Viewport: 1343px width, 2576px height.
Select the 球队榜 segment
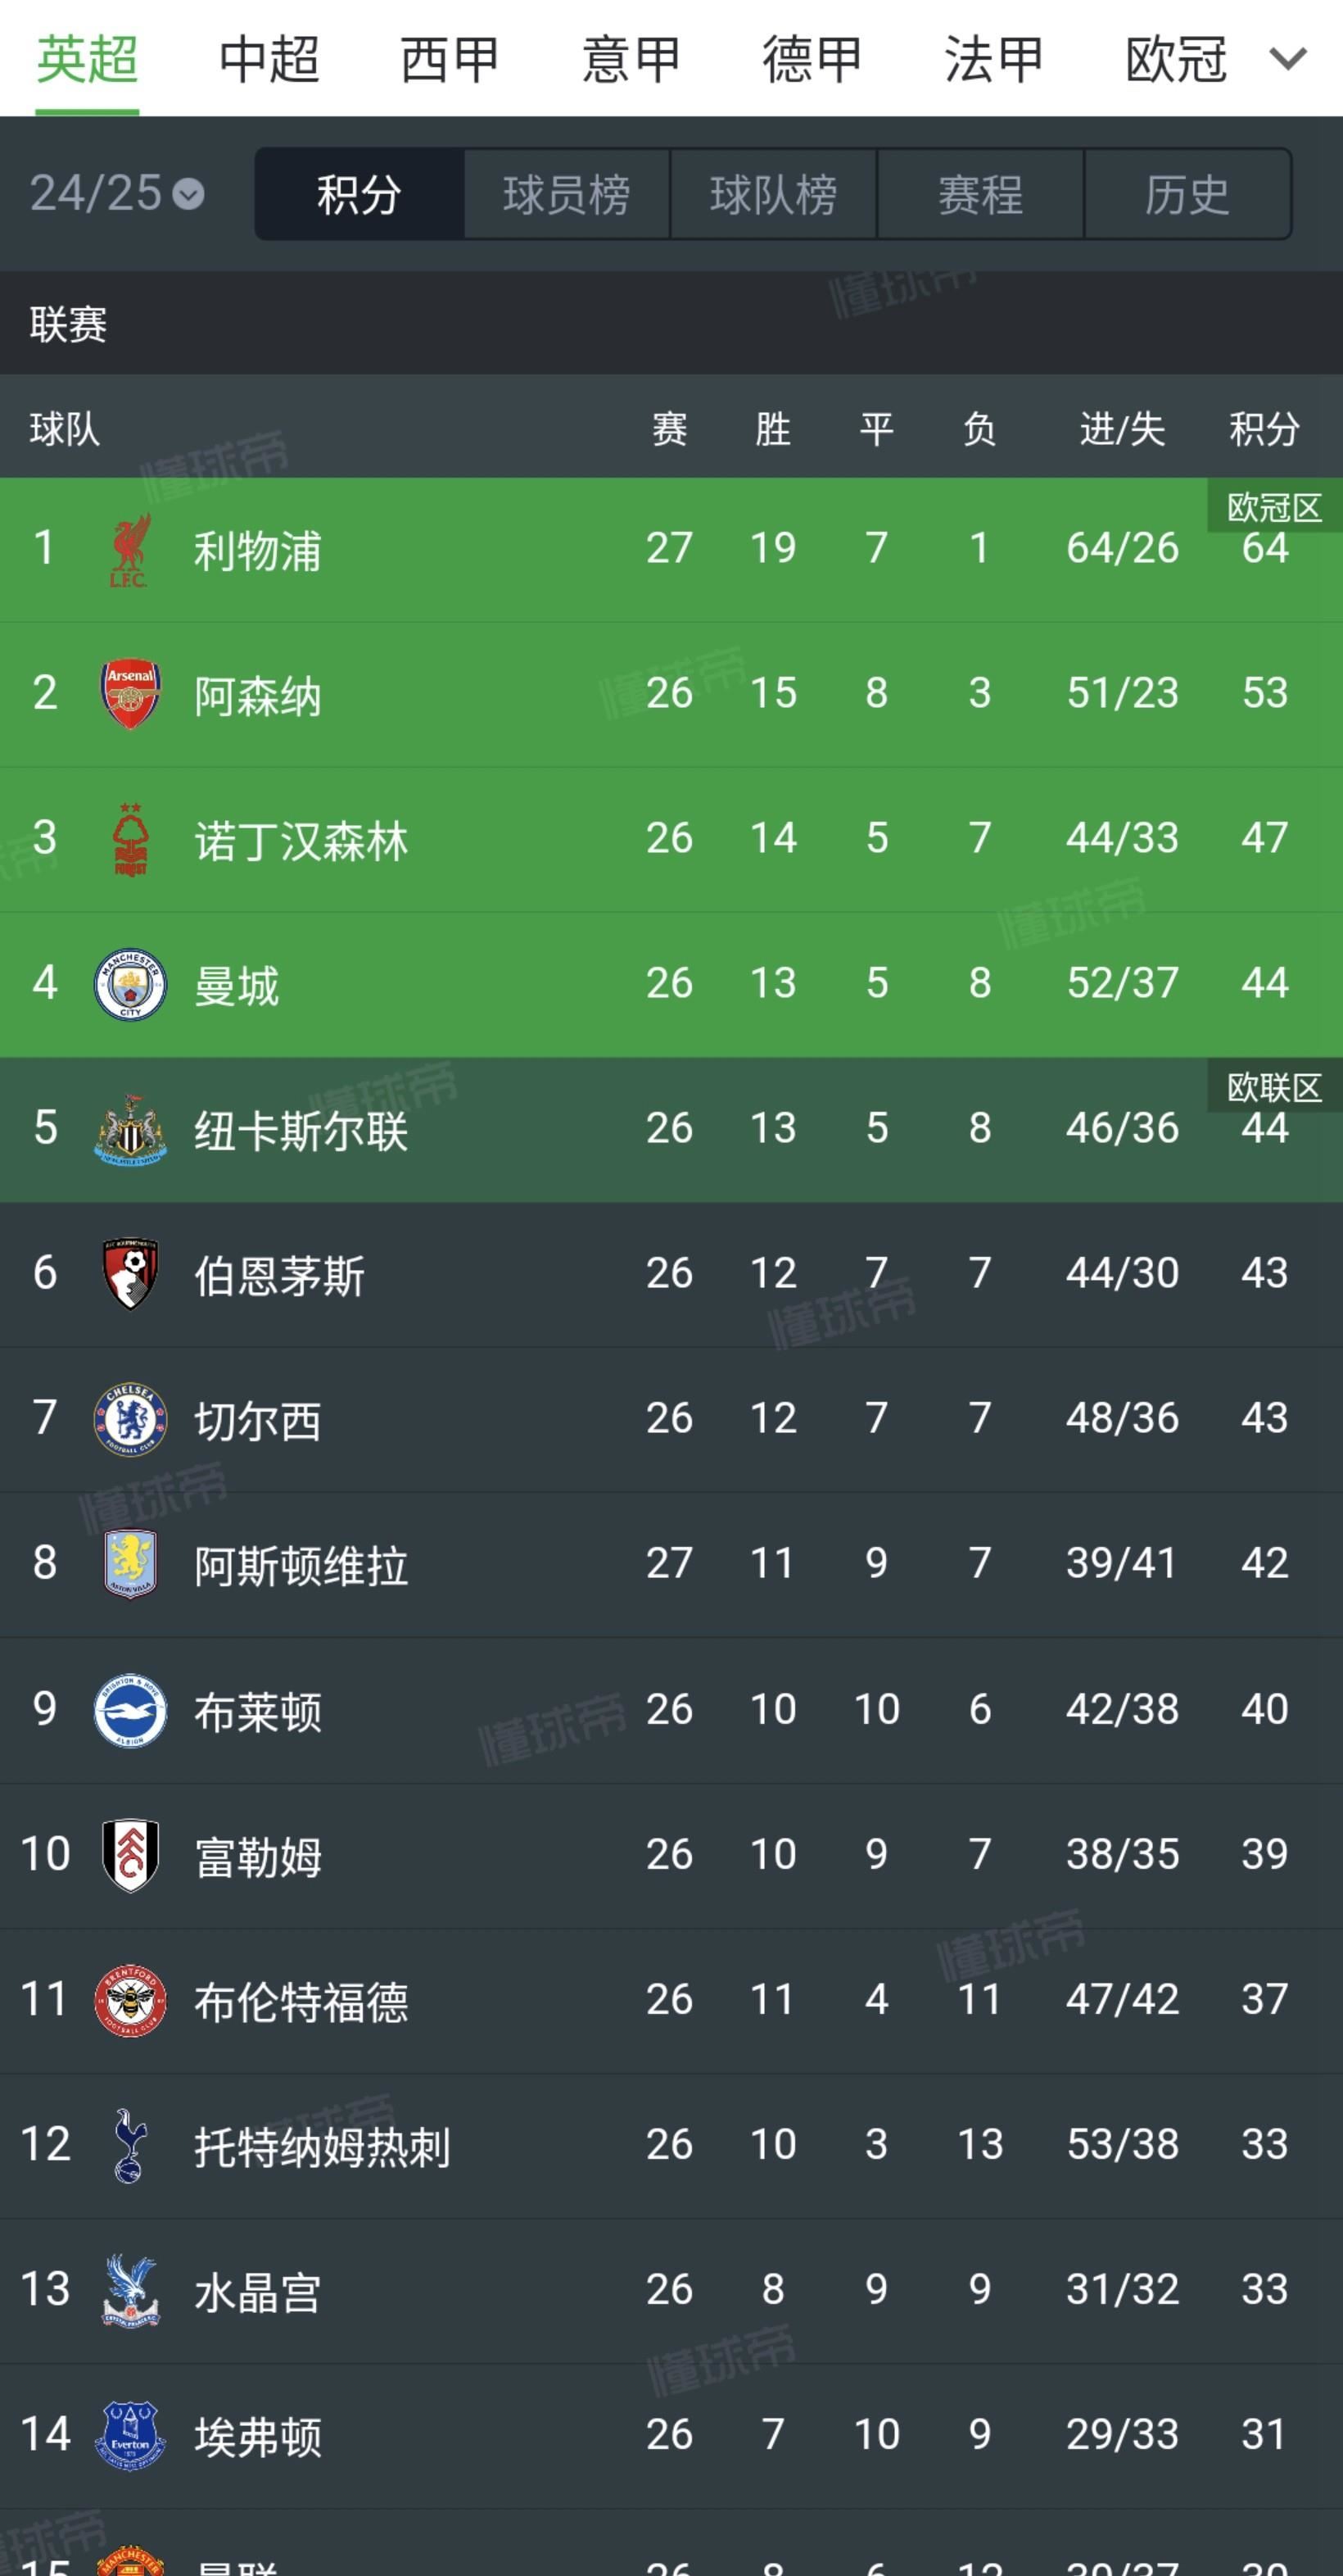pyautogui.click(x=773, y=194)
